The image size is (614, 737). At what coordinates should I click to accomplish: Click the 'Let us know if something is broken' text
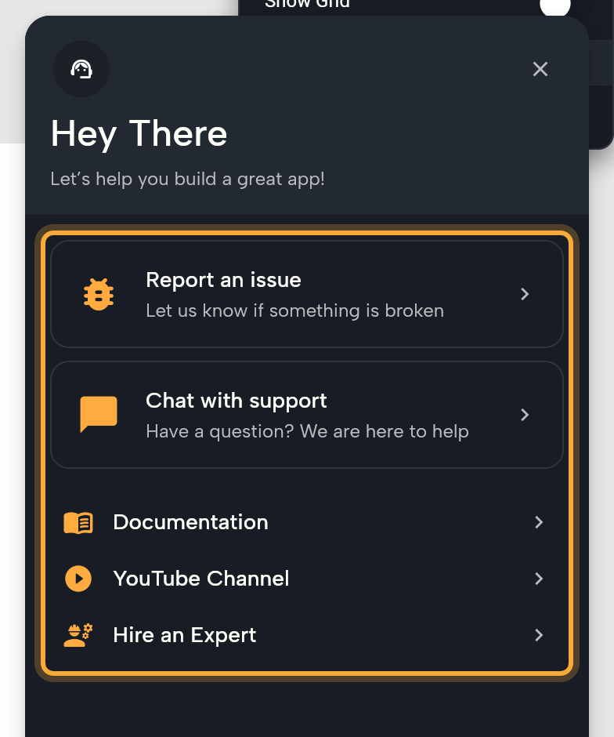(294, 310)
